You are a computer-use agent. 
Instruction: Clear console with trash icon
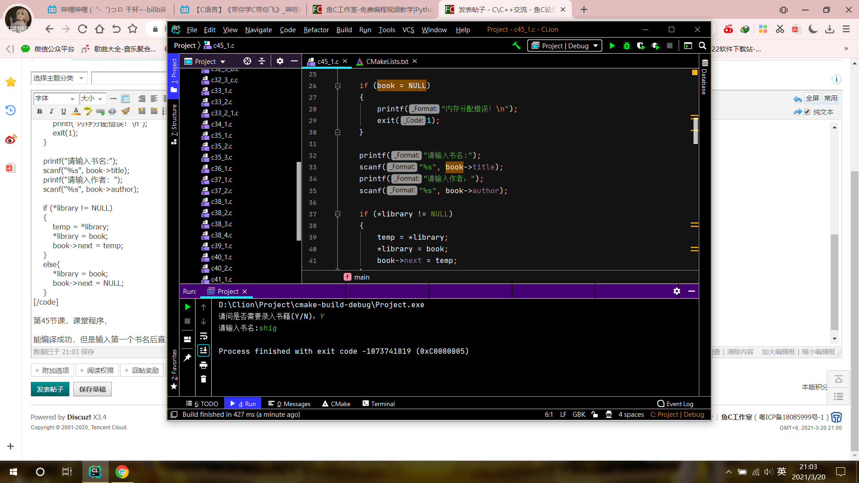[x=203, y=379]
